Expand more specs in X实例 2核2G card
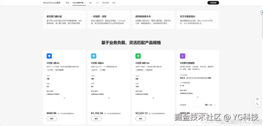The image size is (263, 126). point(64,98)
